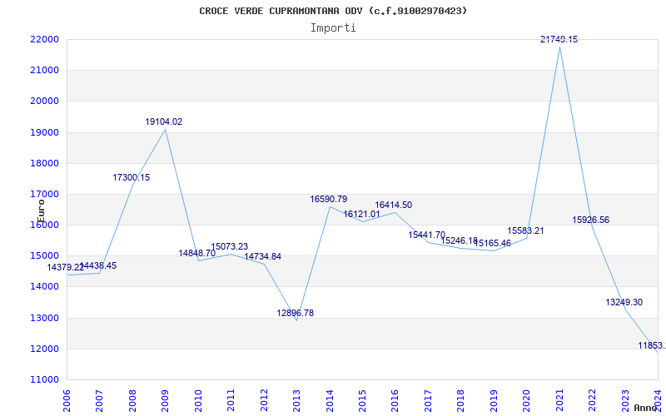Image resolution: width=666 pixels, height=416 pixels.
Task: Select the x-axis year 2011
Action: pyautogui.click(x=231, y=401)
